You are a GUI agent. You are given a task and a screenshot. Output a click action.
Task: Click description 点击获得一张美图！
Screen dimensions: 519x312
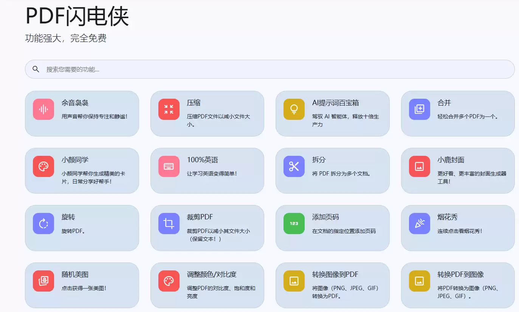tap(84, 288)
